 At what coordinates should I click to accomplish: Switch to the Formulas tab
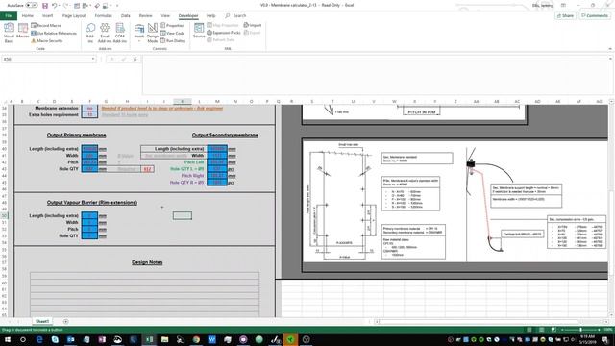coord(104,15)
